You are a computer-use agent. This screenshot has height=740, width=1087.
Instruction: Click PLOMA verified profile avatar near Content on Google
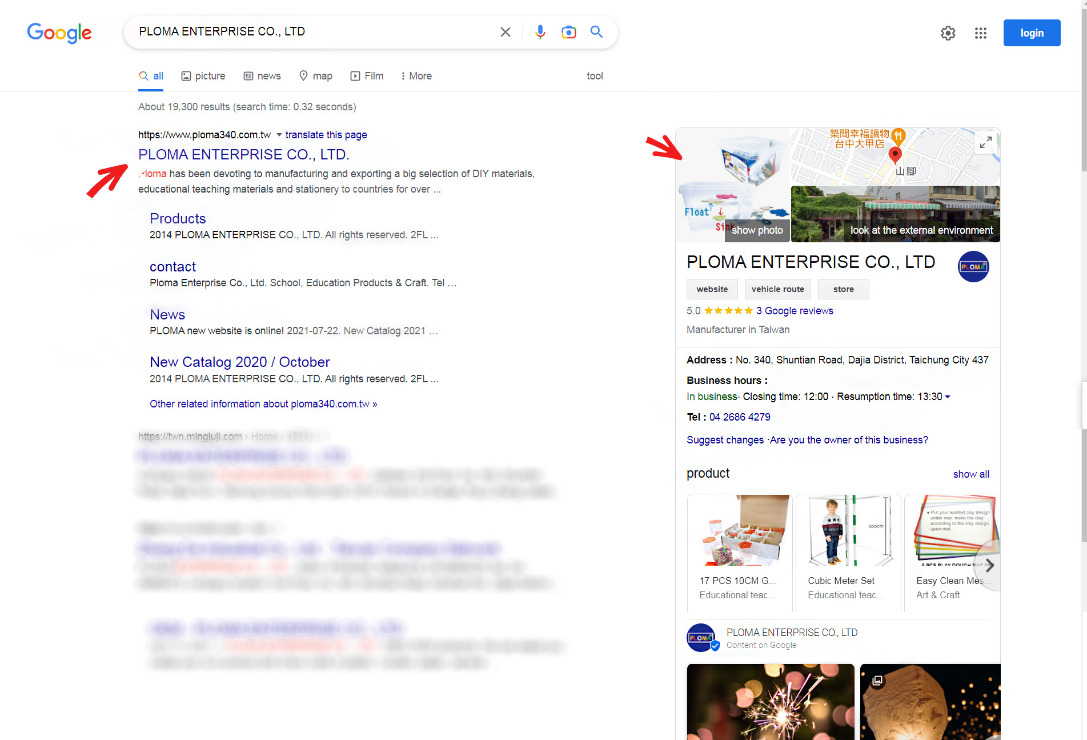(702, 638)
